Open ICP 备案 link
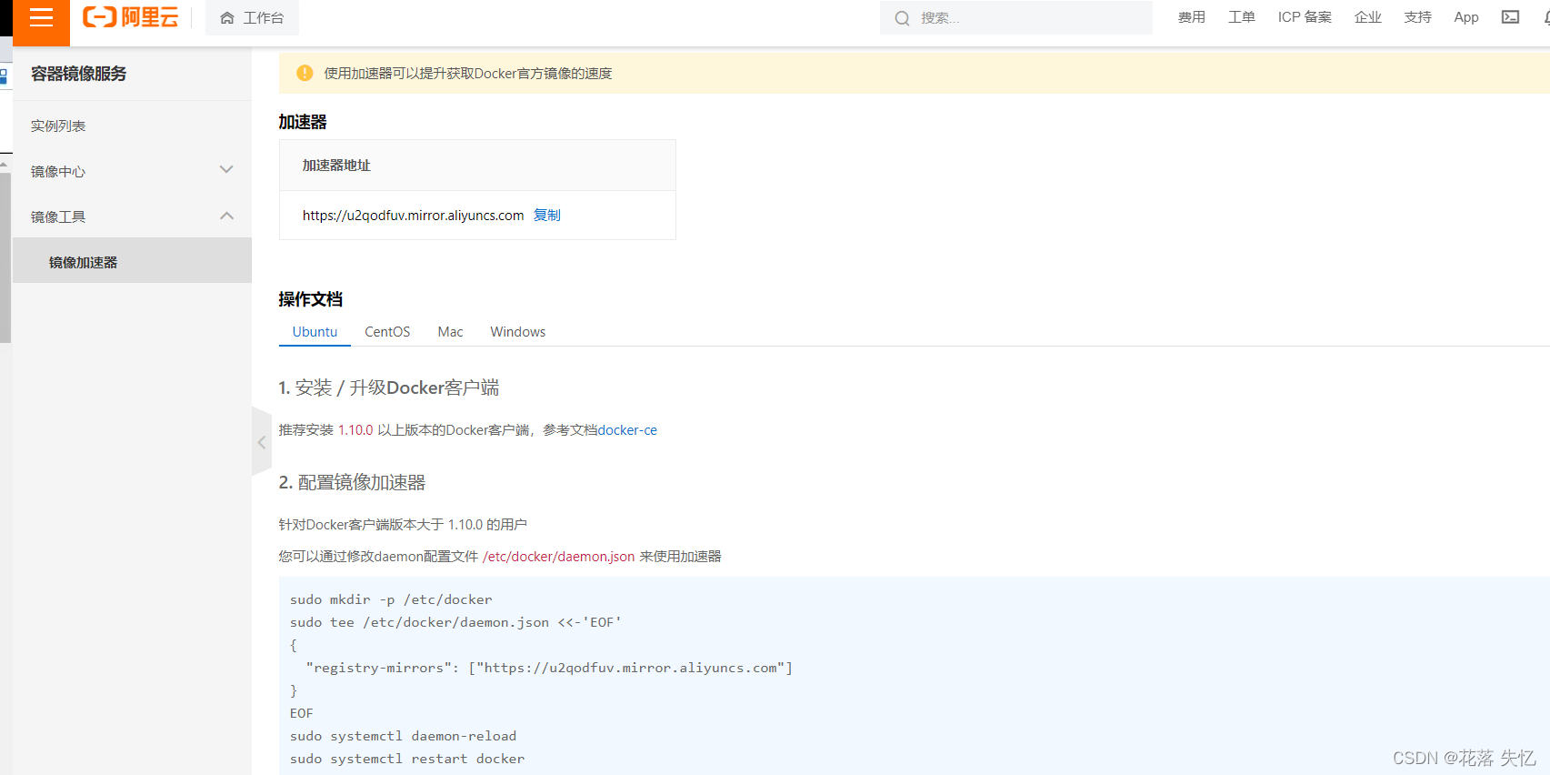Viewport: 1550px width, 775px height. (x=1305, y=17)
